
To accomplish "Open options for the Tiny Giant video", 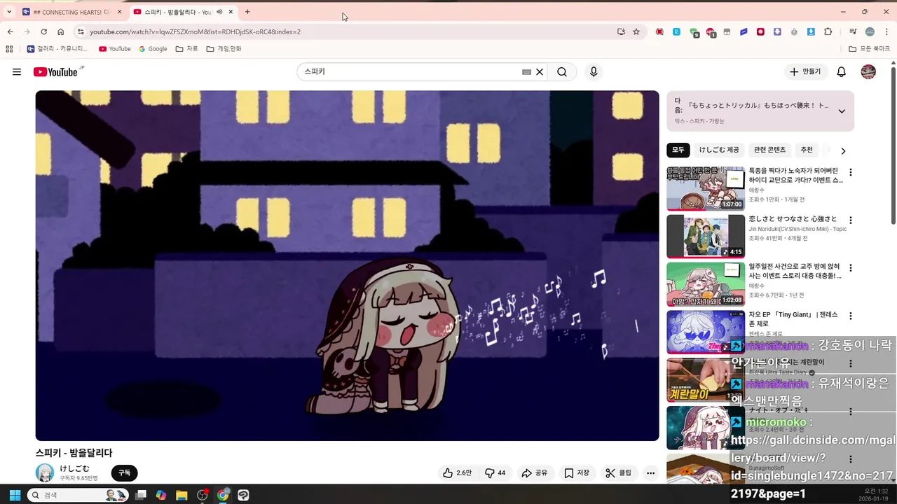I will (x=851, y=316).
